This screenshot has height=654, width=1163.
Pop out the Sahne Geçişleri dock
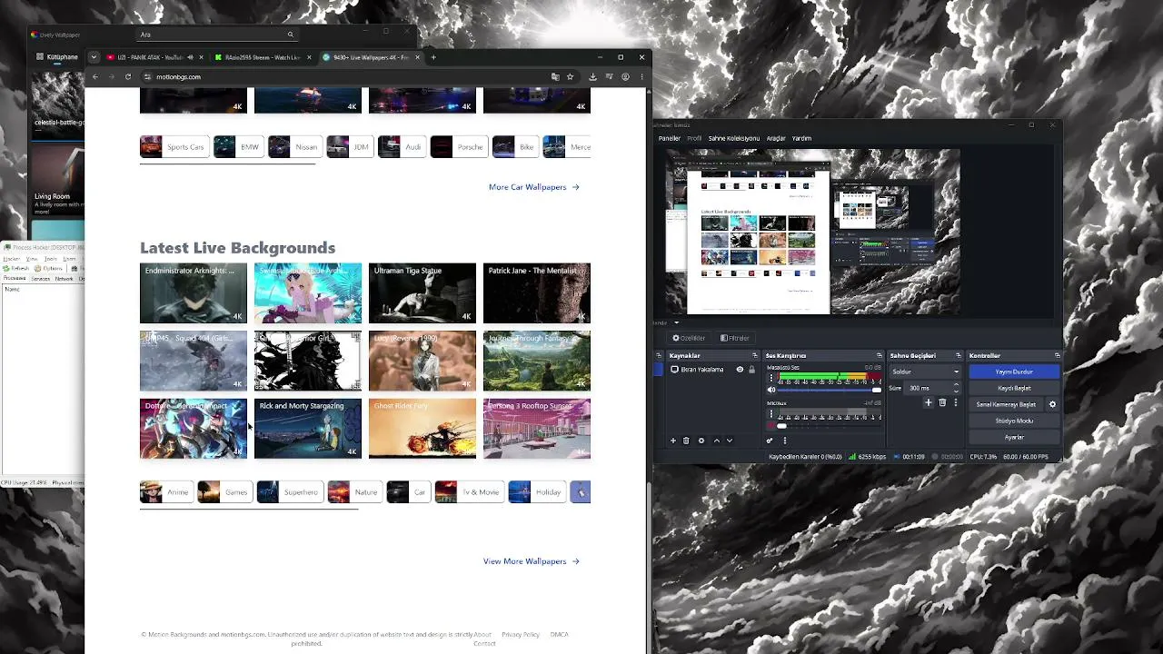pyautogui.click(x=959, y=355)
